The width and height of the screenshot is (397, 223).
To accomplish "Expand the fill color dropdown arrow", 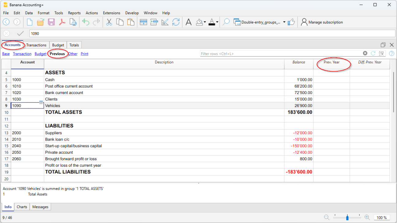I will click(x=205, y=22).
